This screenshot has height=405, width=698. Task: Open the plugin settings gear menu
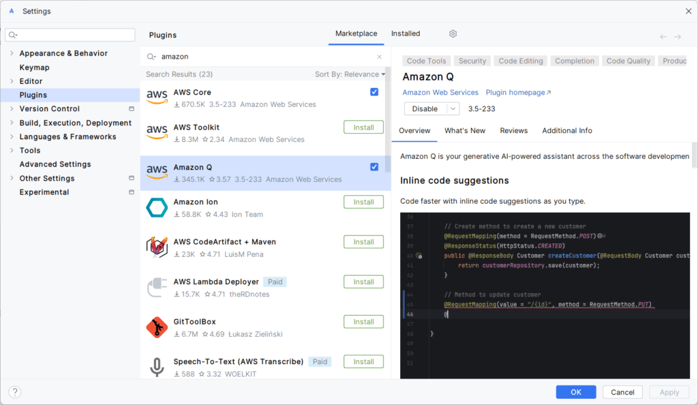point(453,34)
